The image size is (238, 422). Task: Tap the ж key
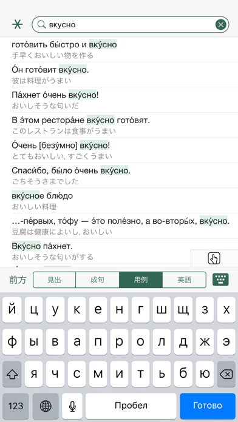pyautogui.click(x=205, y=342)
